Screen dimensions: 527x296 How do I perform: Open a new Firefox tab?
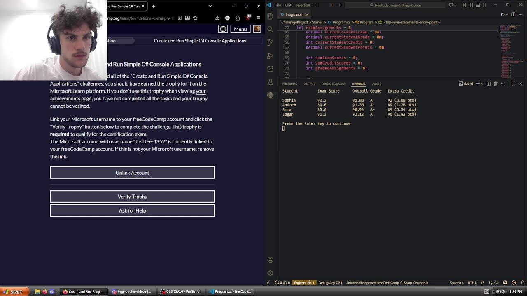(x=153, y=6)
